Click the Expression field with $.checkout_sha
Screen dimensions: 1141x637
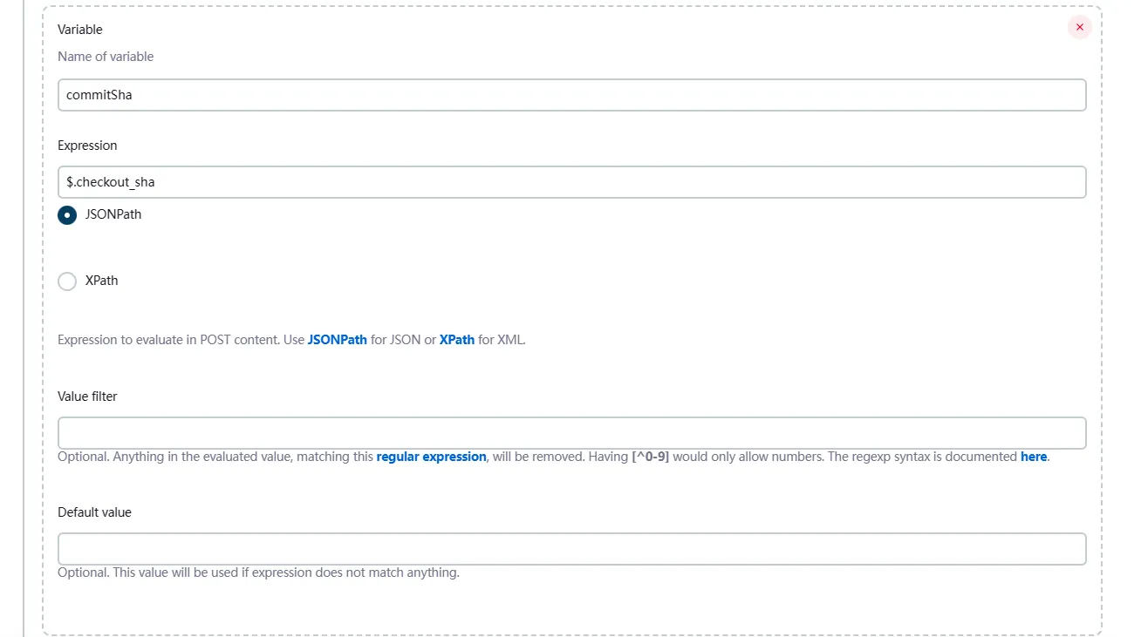pyautogui.click(x=572, y=182)
